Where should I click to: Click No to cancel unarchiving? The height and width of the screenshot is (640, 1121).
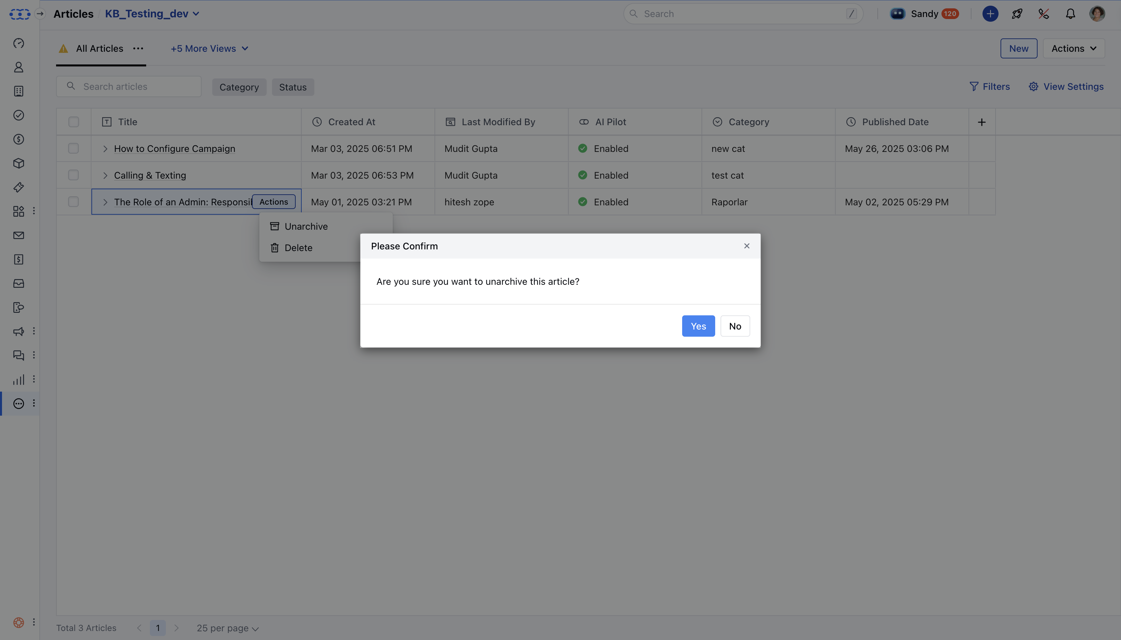tap(735, 326)
